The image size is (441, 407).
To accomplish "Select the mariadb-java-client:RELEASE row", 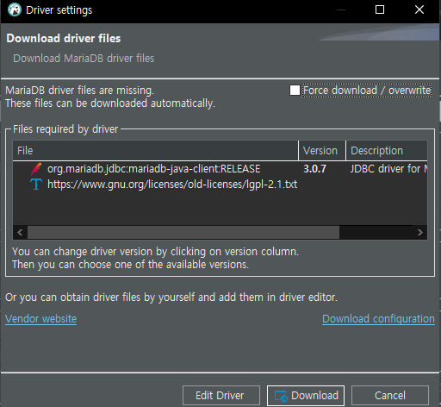I will [220, 169].
